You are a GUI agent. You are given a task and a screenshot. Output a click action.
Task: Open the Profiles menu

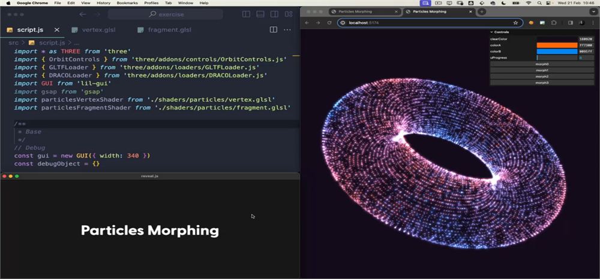[151, 3]
